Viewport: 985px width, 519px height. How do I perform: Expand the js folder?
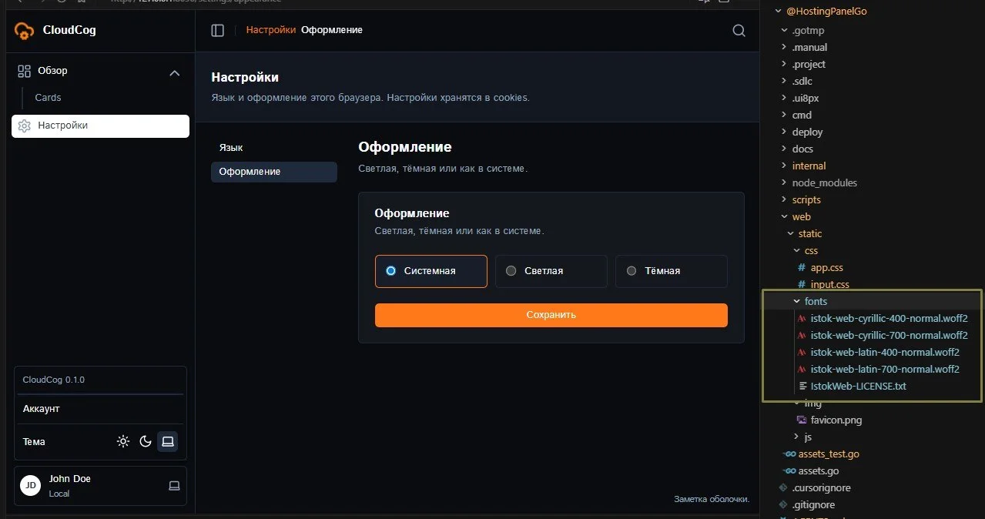(x=797, y=437)
